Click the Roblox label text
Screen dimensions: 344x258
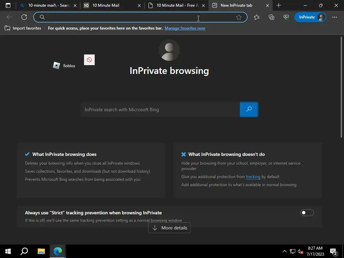pyautogui.click(x=69, y=66)
